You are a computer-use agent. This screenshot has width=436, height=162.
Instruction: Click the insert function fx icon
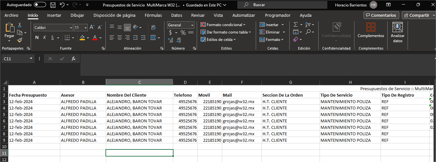pos(74,59)
